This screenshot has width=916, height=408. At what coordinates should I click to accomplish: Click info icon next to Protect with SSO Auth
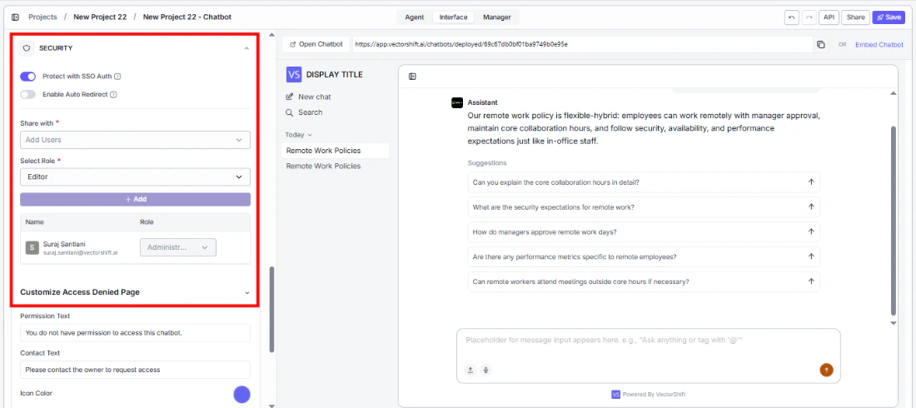pos(118,77)
